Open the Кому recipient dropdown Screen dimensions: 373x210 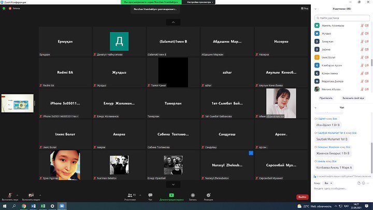(327, 183)
